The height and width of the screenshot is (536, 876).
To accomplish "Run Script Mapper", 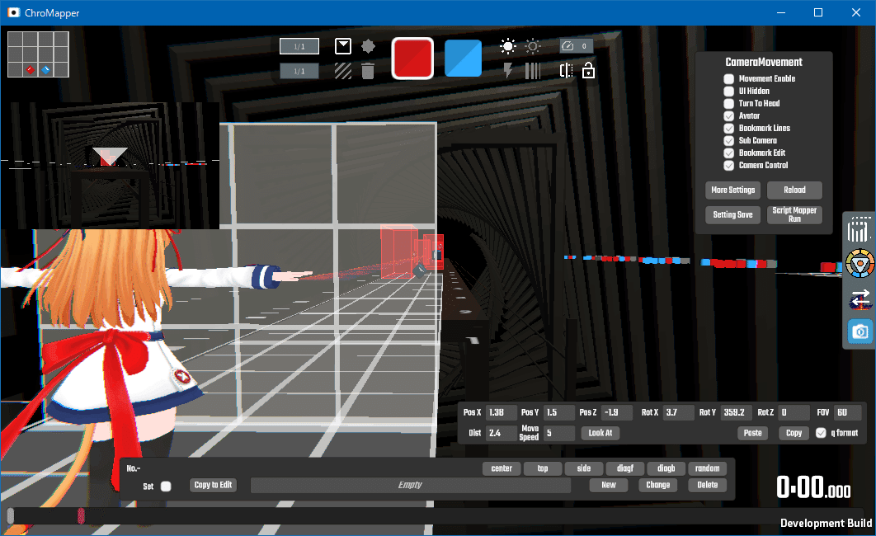I will pos(794,214).
